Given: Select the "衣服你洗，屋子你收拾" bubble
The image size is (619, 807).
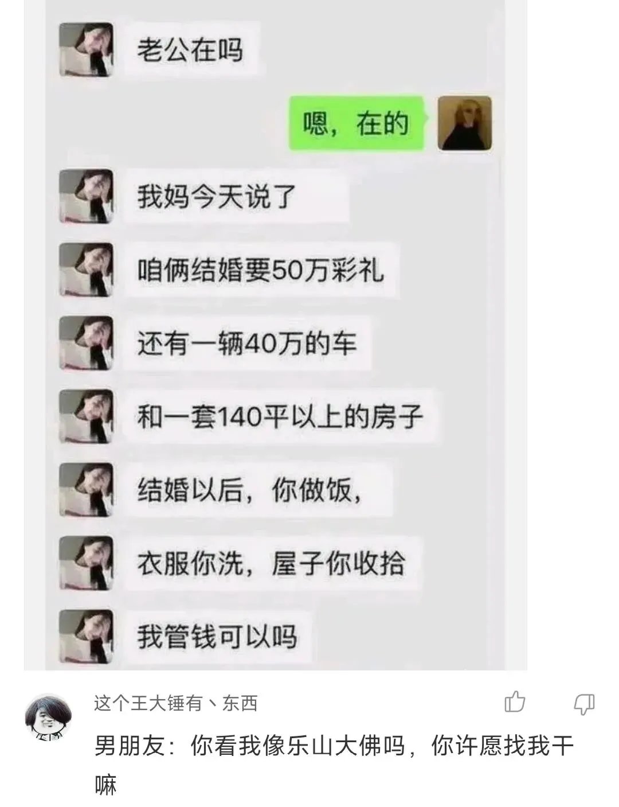Looking at the screenshot, I should pos(272,564).
